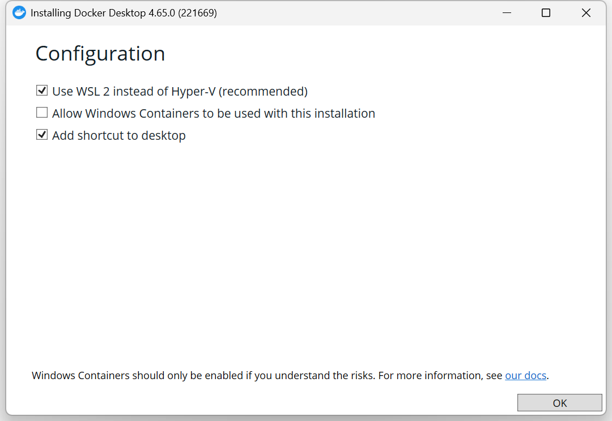Click the Configuration heading
The height and width of the screenshot is (421, 612).
100,54
